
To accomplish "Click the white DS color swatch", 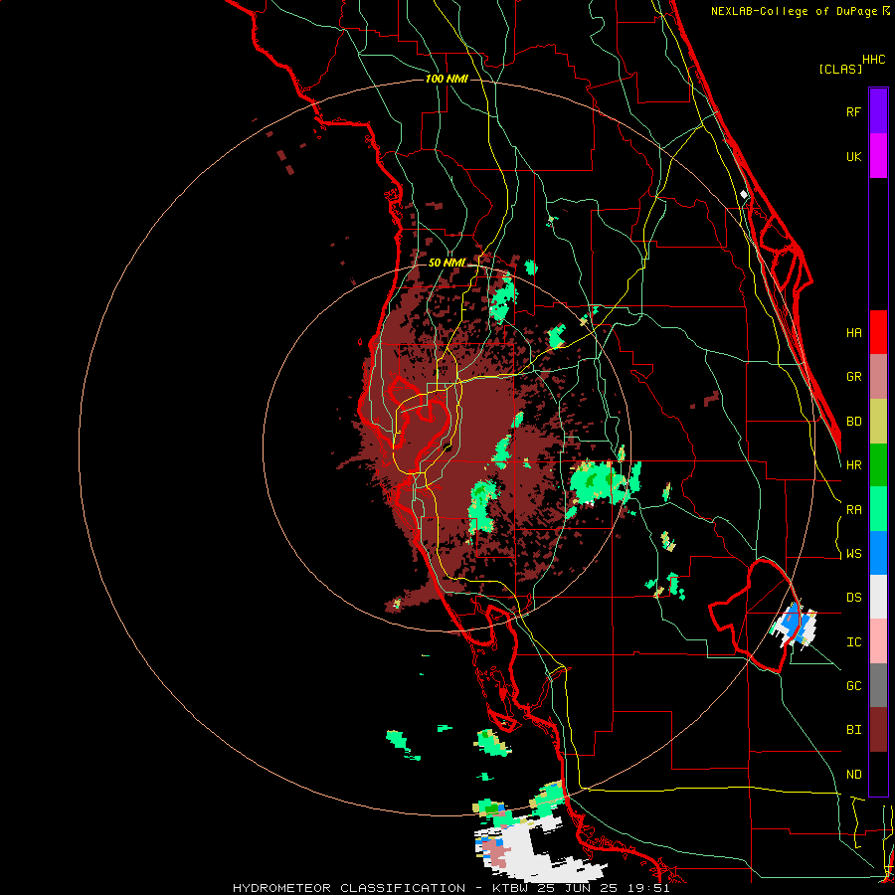I will point(878,597).
